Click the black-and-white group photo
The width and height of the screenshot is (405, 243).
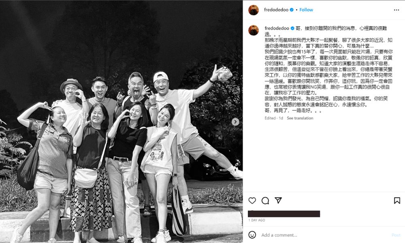point(121,122)
